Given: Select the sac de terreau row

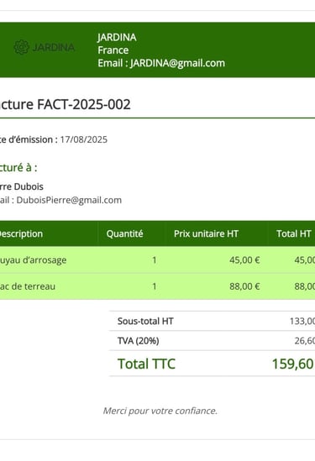Looking at the screenshot, I should tap(157, 286).
